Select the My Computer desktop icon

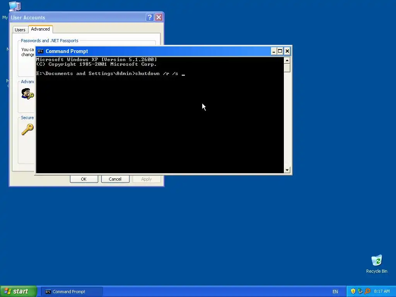(15, 6)
